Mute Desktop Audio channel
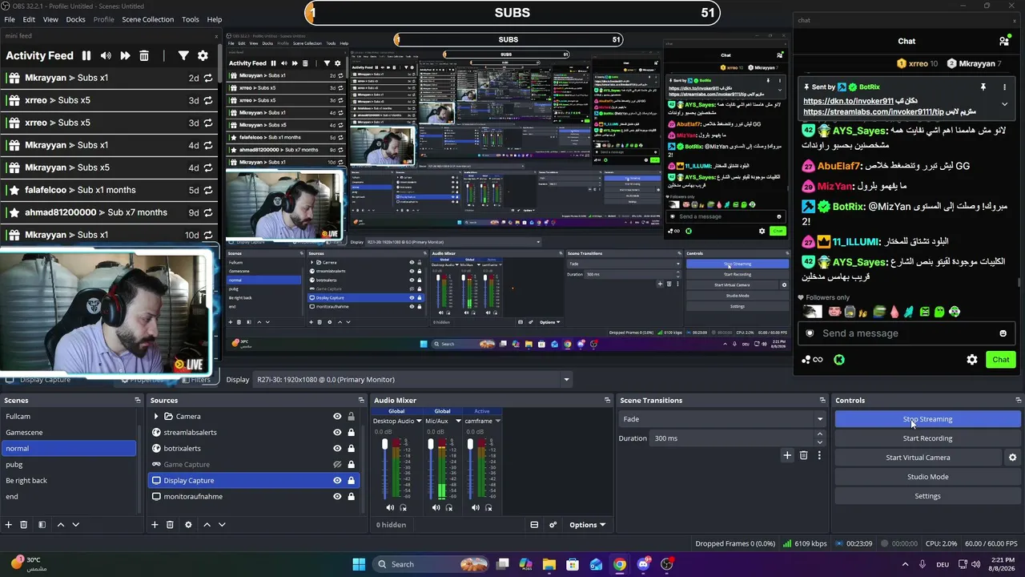The width and height of the screenshot is (1025, 577). [390, 507]
